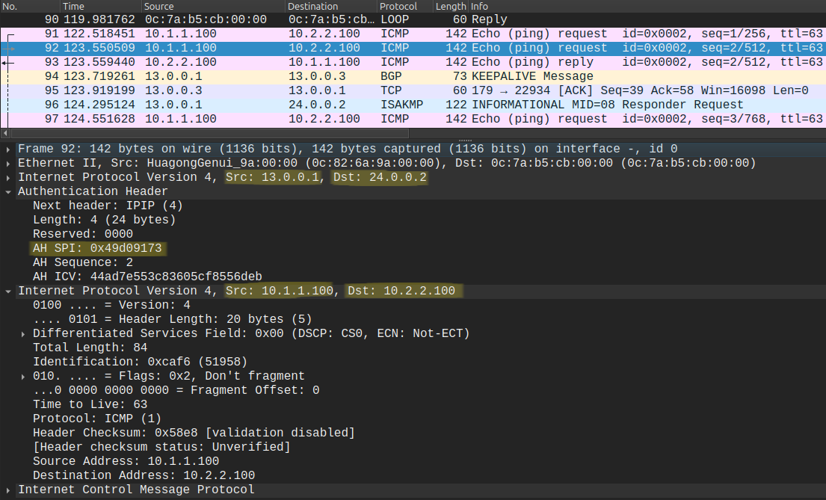Viewport: 826px width, 500px height.
Task: Click the packet list horizontal scrollbar thumb
Action: tap(209, 133)
